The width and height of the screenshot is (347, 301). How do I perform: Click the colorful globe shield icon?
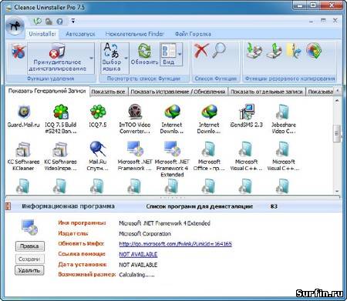coord(314,50)
